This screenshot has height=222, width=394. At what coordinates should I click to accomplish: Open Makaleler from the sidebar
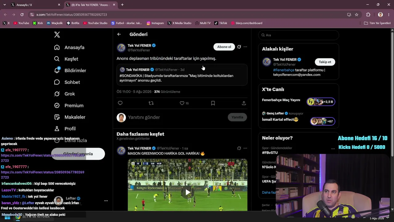pyautogui.click(x=70, y=117)
